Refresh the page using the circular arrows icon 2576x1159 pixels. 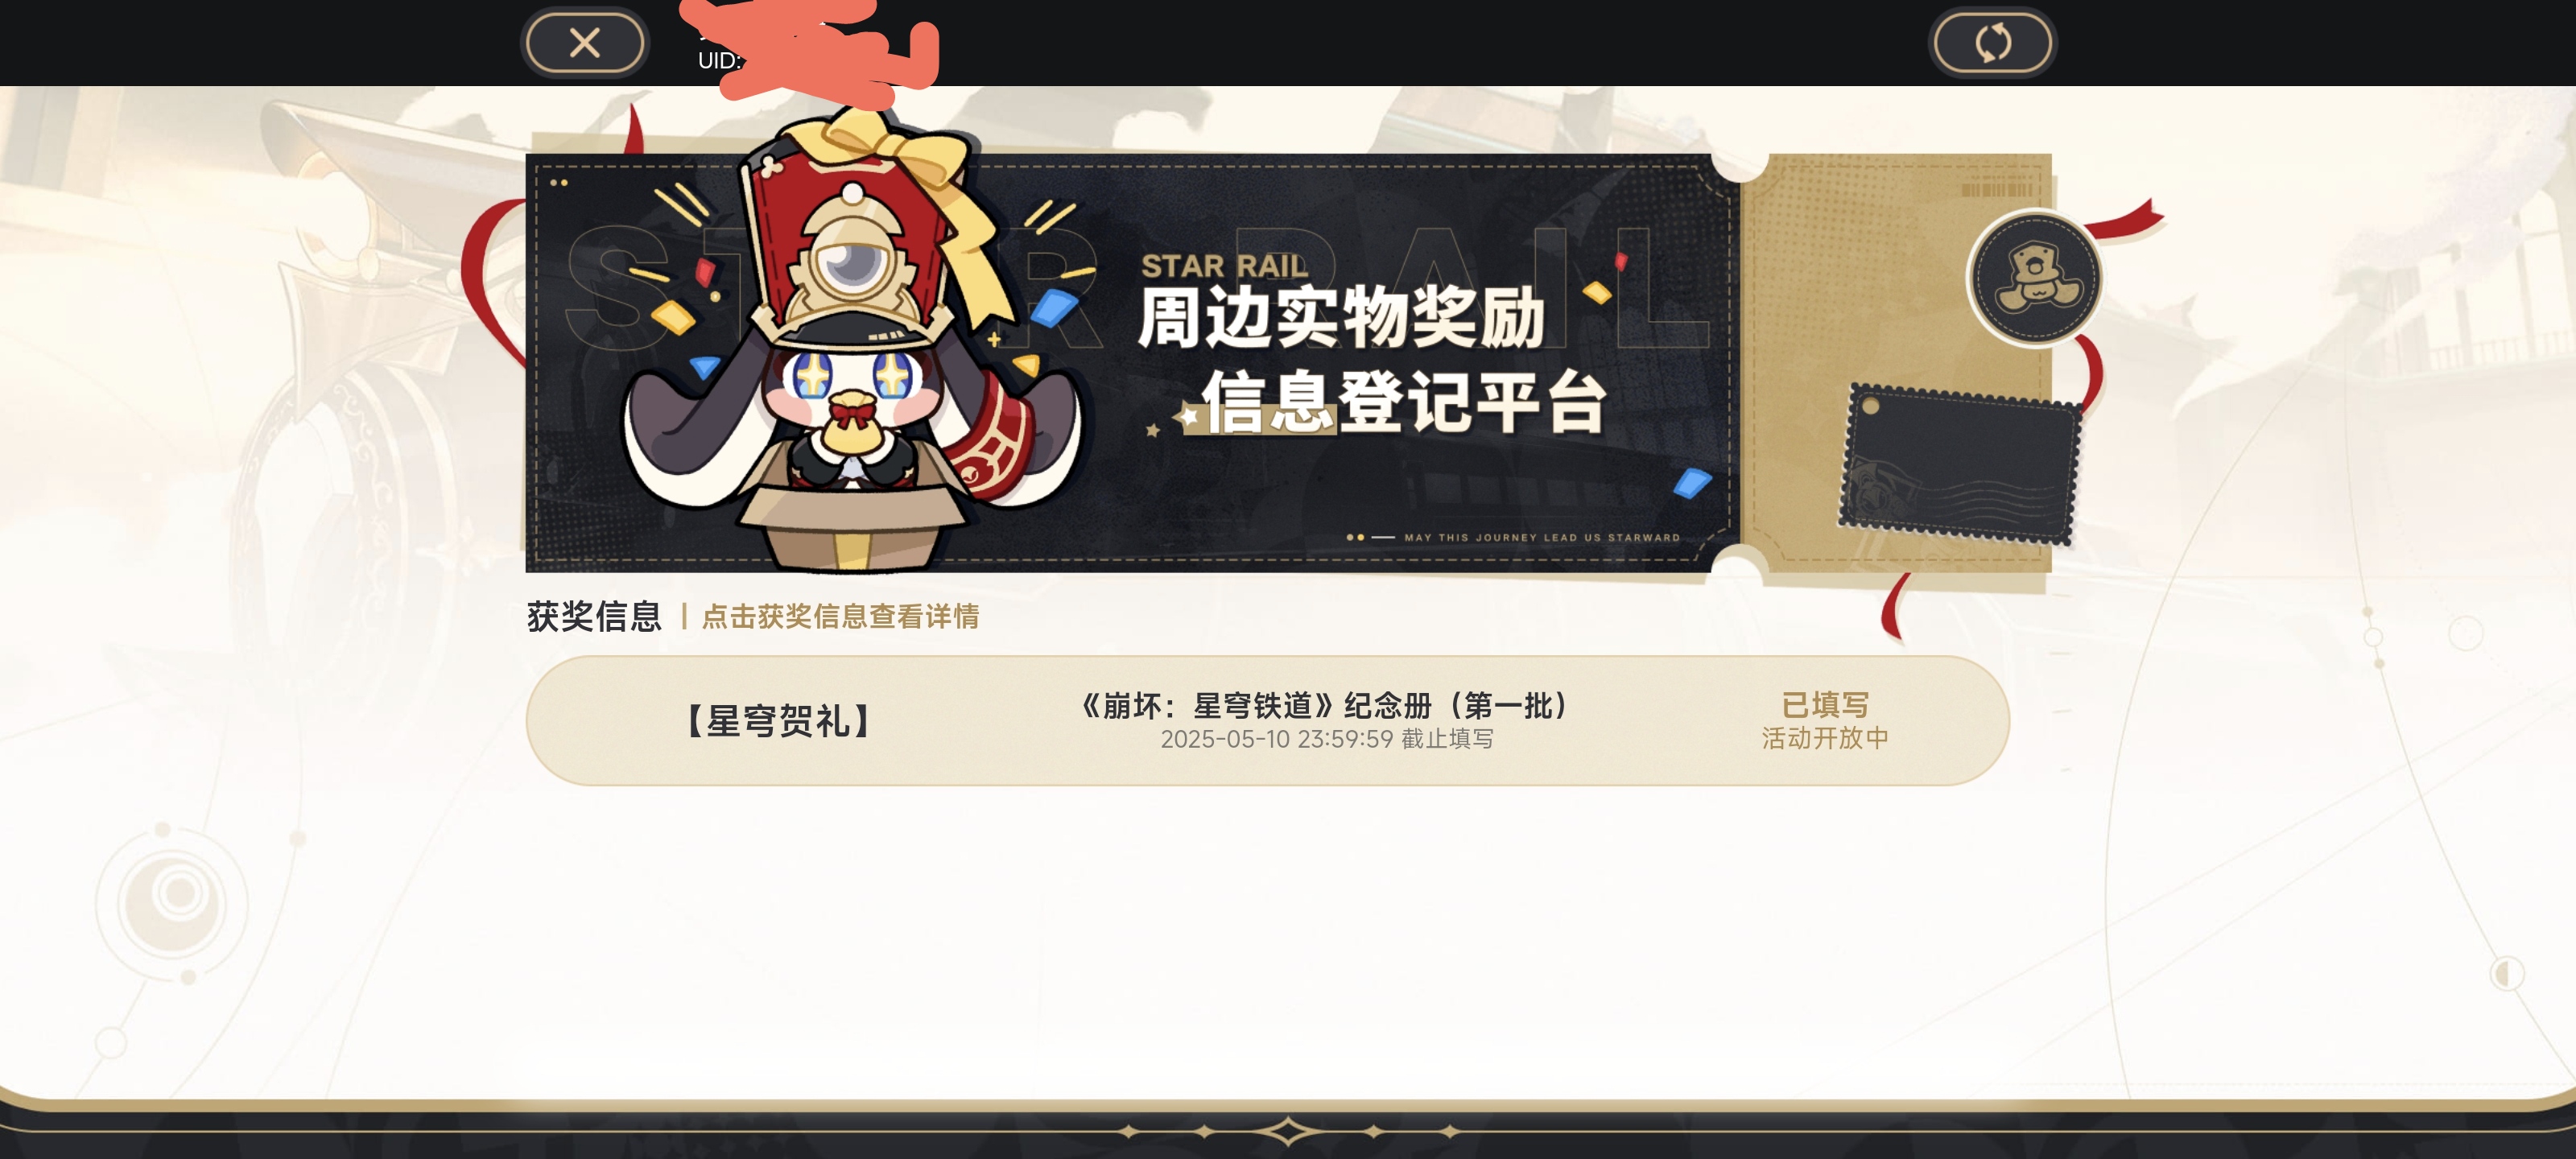point(1992,42)
